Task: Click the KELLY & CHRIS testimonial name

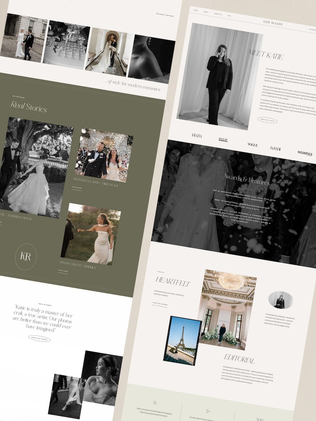Action: coord(45,304)
